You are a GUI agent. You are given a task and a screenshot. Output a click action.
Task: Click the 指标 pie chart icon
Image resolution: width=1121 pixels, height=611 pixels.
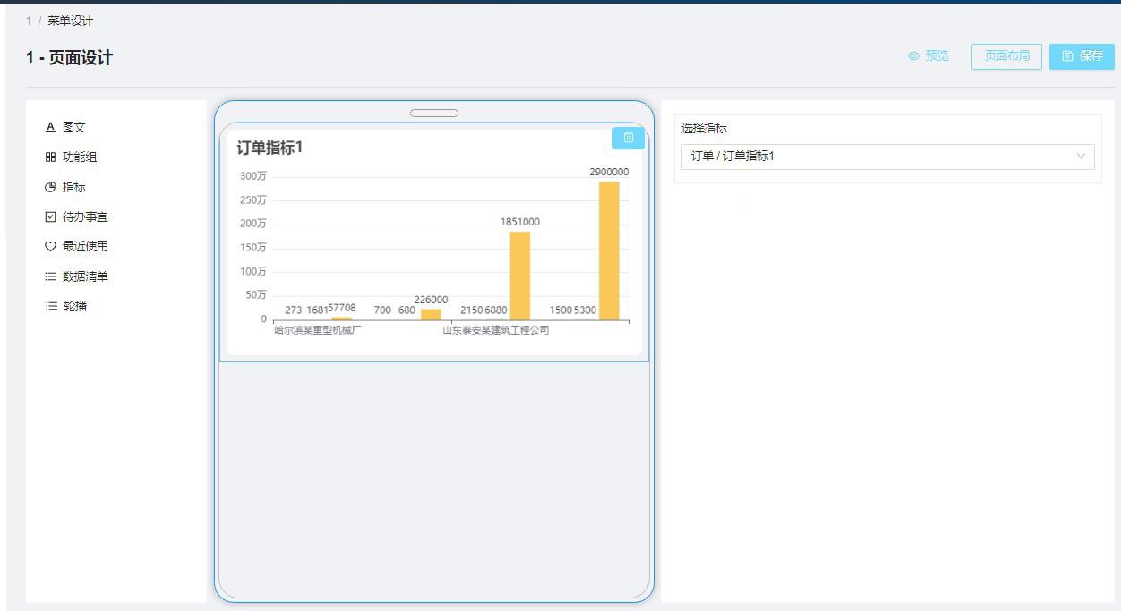click(x=50, y=187)
